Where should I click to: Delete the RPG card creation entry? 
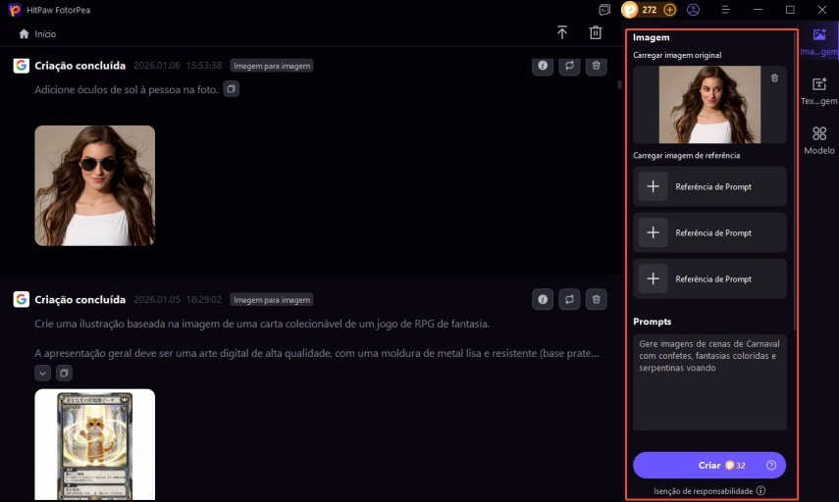pos(596,299)
